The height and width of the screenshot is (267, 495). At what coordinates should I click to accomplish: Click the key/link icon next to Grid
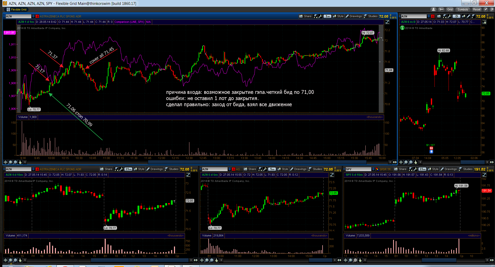pos(441,9)
